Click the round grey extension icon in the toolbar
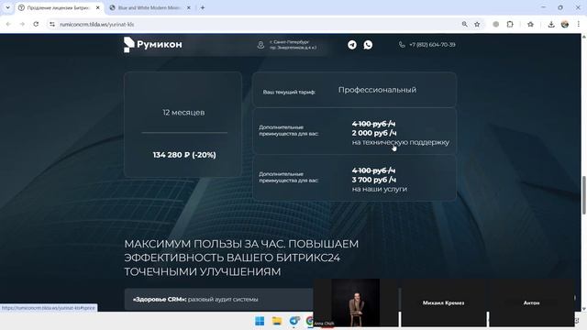Screen dimensions: 587x330 click(495, 24)
